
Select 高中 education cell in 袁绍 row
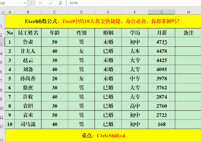pyautogui.click(x=135, y=106)
